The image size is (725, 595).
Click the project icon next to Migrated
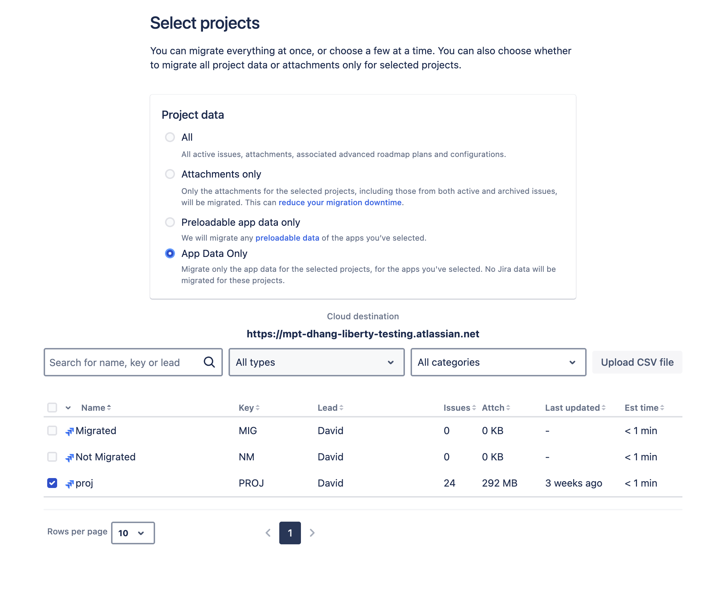(70, 431)
